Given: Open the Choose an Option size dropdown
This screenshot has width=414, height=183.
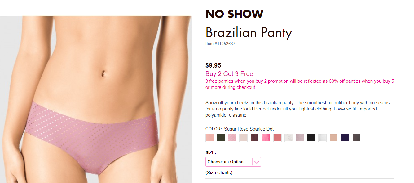Looking at the screenshot, I should click(233, 162).
